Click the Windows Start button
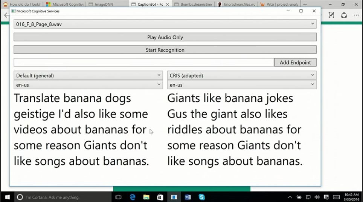363x202 pixels. coord(7,197)
